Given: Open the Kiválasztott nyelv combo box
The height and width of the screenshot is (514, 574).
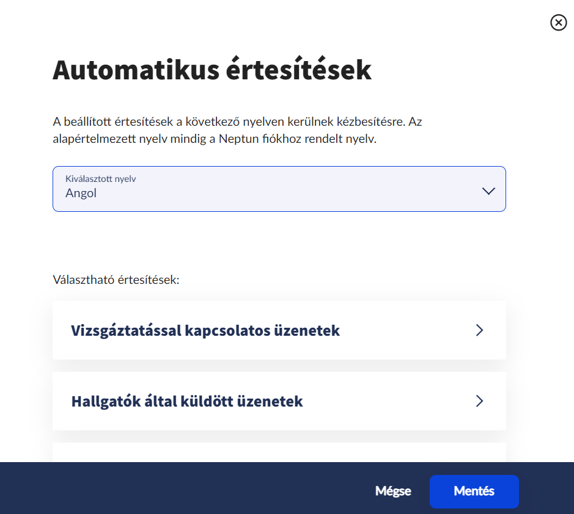Looking at the screenshot, I should 279,189.
